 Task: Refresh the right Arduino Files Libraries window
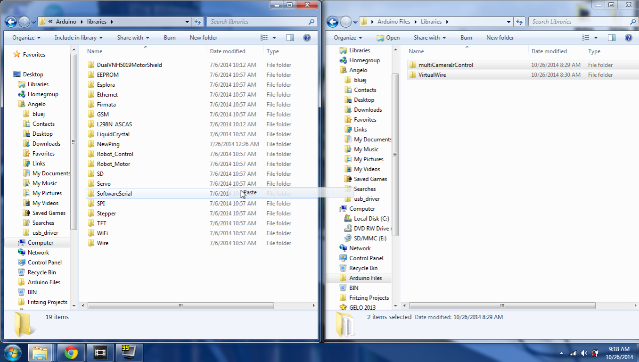click(x=520, y=22)
